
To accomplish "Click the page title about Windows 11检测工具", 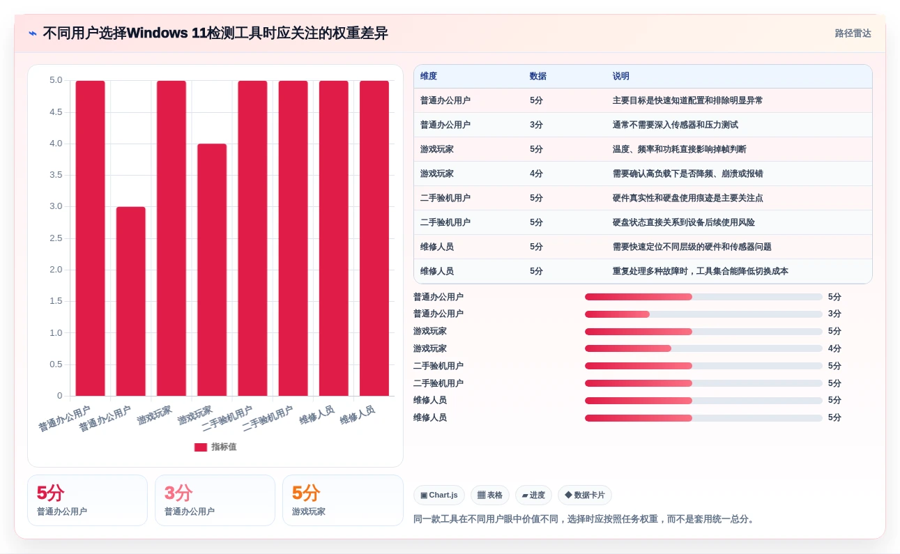I will (215, 33).
